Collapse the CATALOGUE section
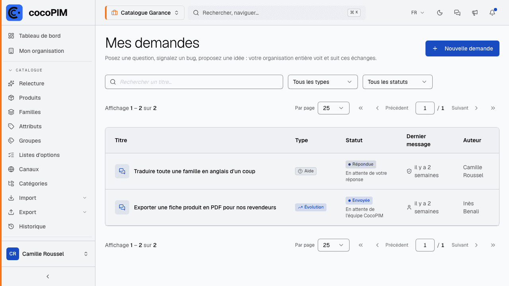Screen dimensions: 509x286 point(25,70)
